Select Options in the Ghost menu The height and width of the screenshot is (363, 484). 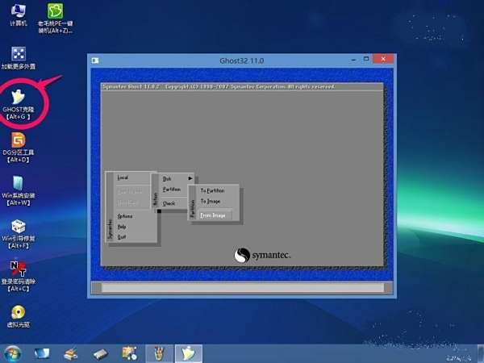coord(125,216)
